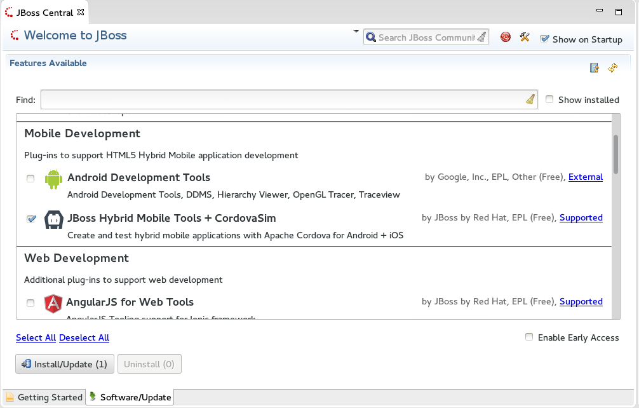
Task: Click the Web Development heading
Action: pyautogui.click(x=77, y=258)
